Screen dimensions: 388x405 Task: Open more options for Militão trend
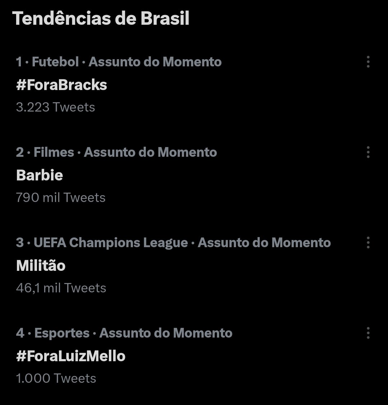pyautogui.click(x=368, y=243)
